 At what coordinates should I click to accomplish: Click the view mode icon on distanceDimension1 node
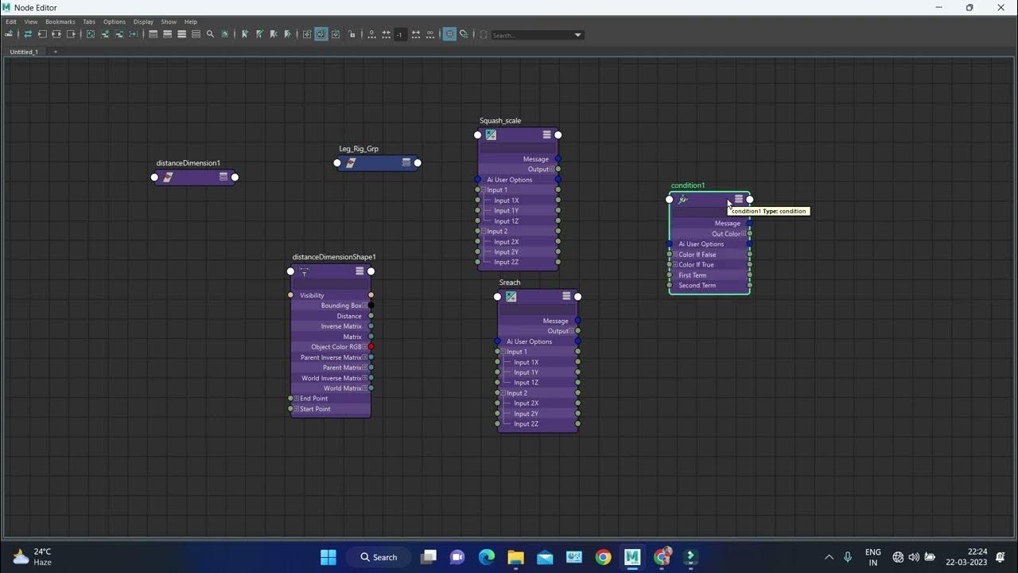tap(223, 177)
